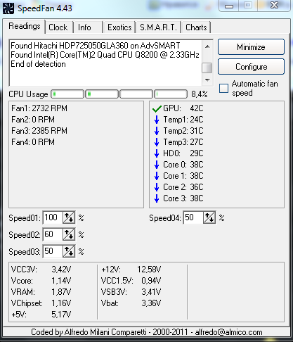
Task: Click the 'Found Intel(R) Core(TM)2 Quad' log line
Action: coord(105,55)
